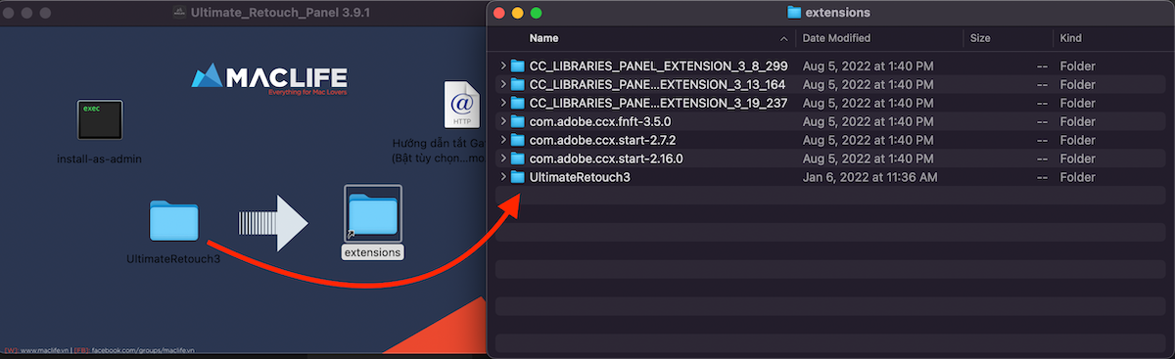Click the extensions folder icon in Finder title bar
This screenshot has height=359, width=1175.
coord(794,13)
